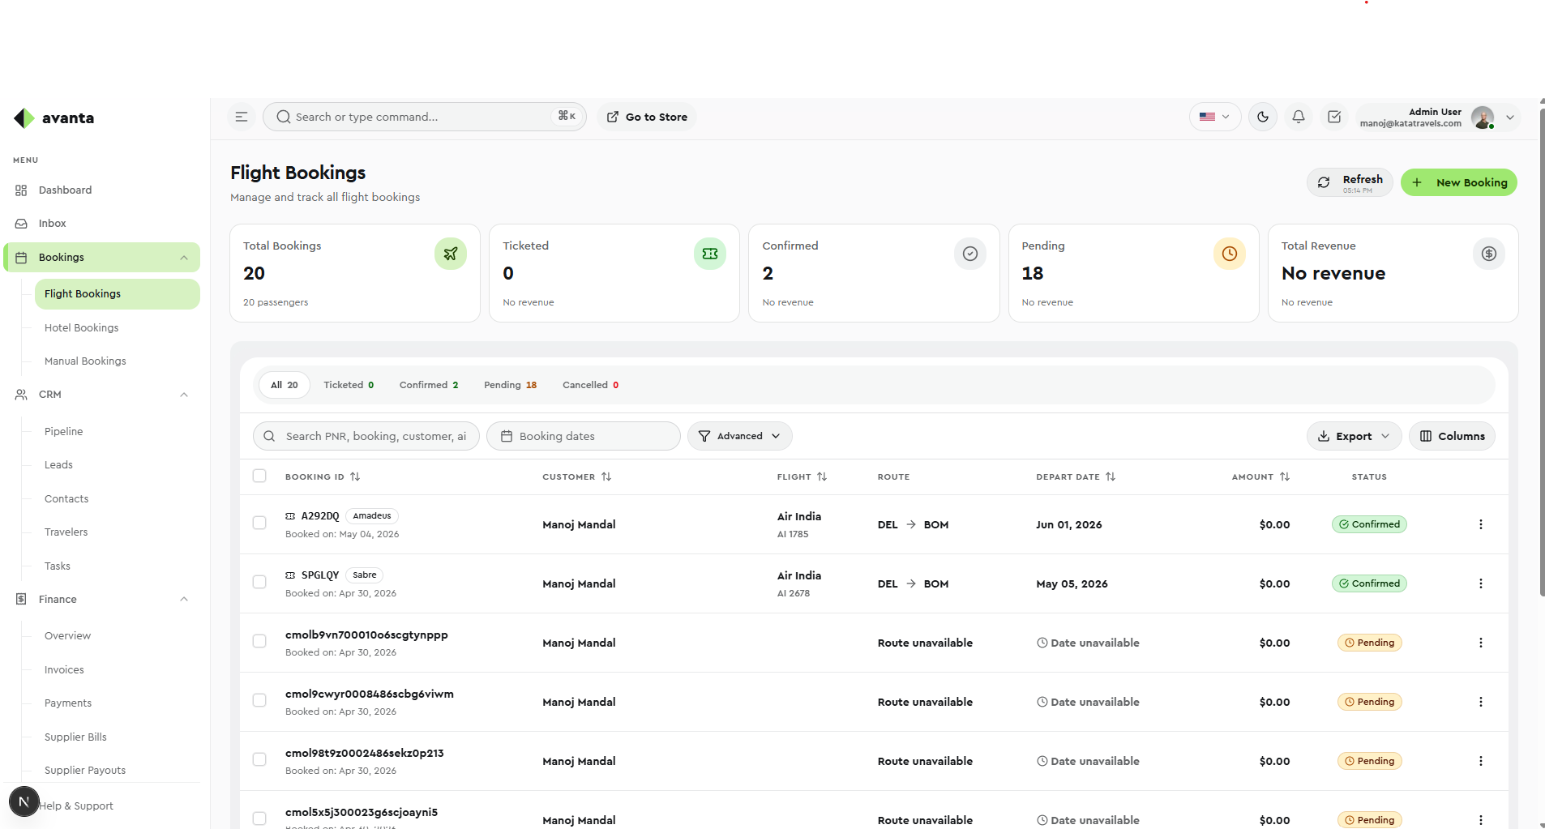
Task: Switch to Ticketed tab
Action: click(x=349, y=385)
